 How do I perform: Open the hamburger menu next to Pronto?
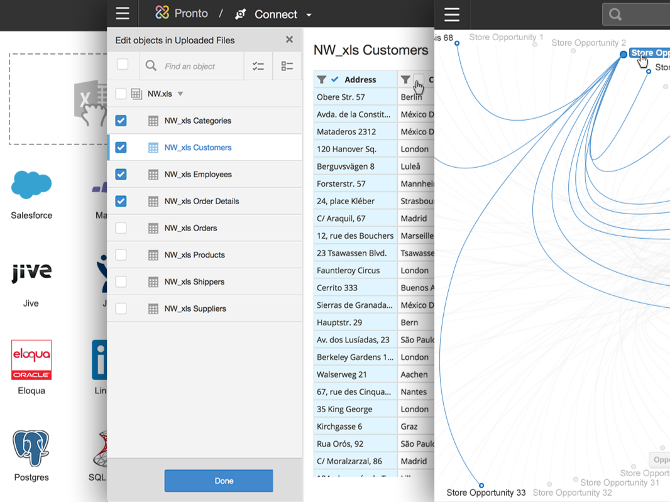[x=122, y=14]
